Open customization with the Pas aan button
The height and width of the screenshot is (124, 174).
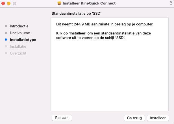[62, 118]
